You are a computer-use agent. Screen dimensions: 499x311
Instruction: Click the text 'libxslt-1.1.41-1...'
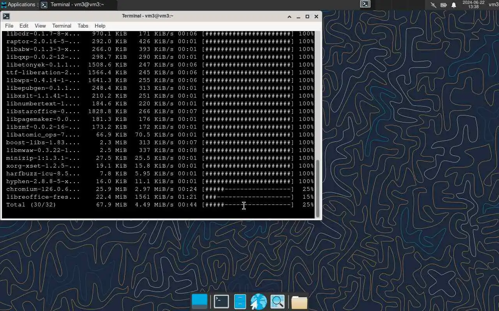point(43,96)
